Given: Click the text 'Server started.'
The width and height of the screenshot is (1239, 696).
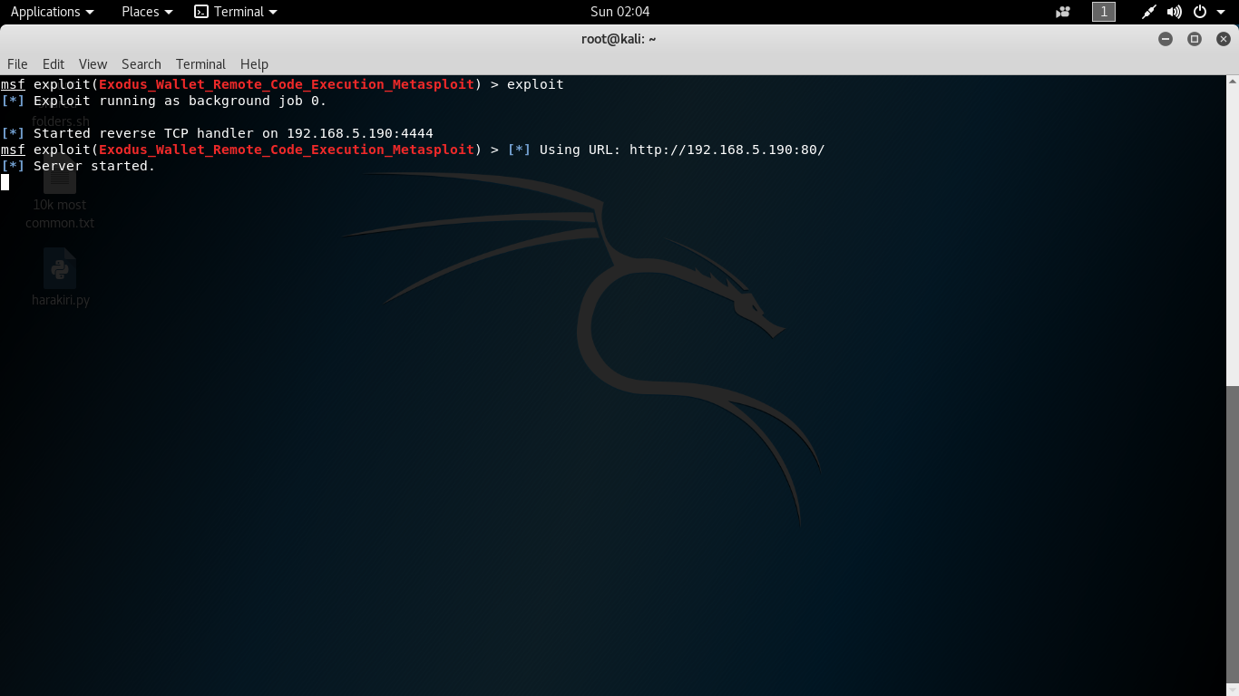Looking at the screenshot, I should click(x=94, y=166).
